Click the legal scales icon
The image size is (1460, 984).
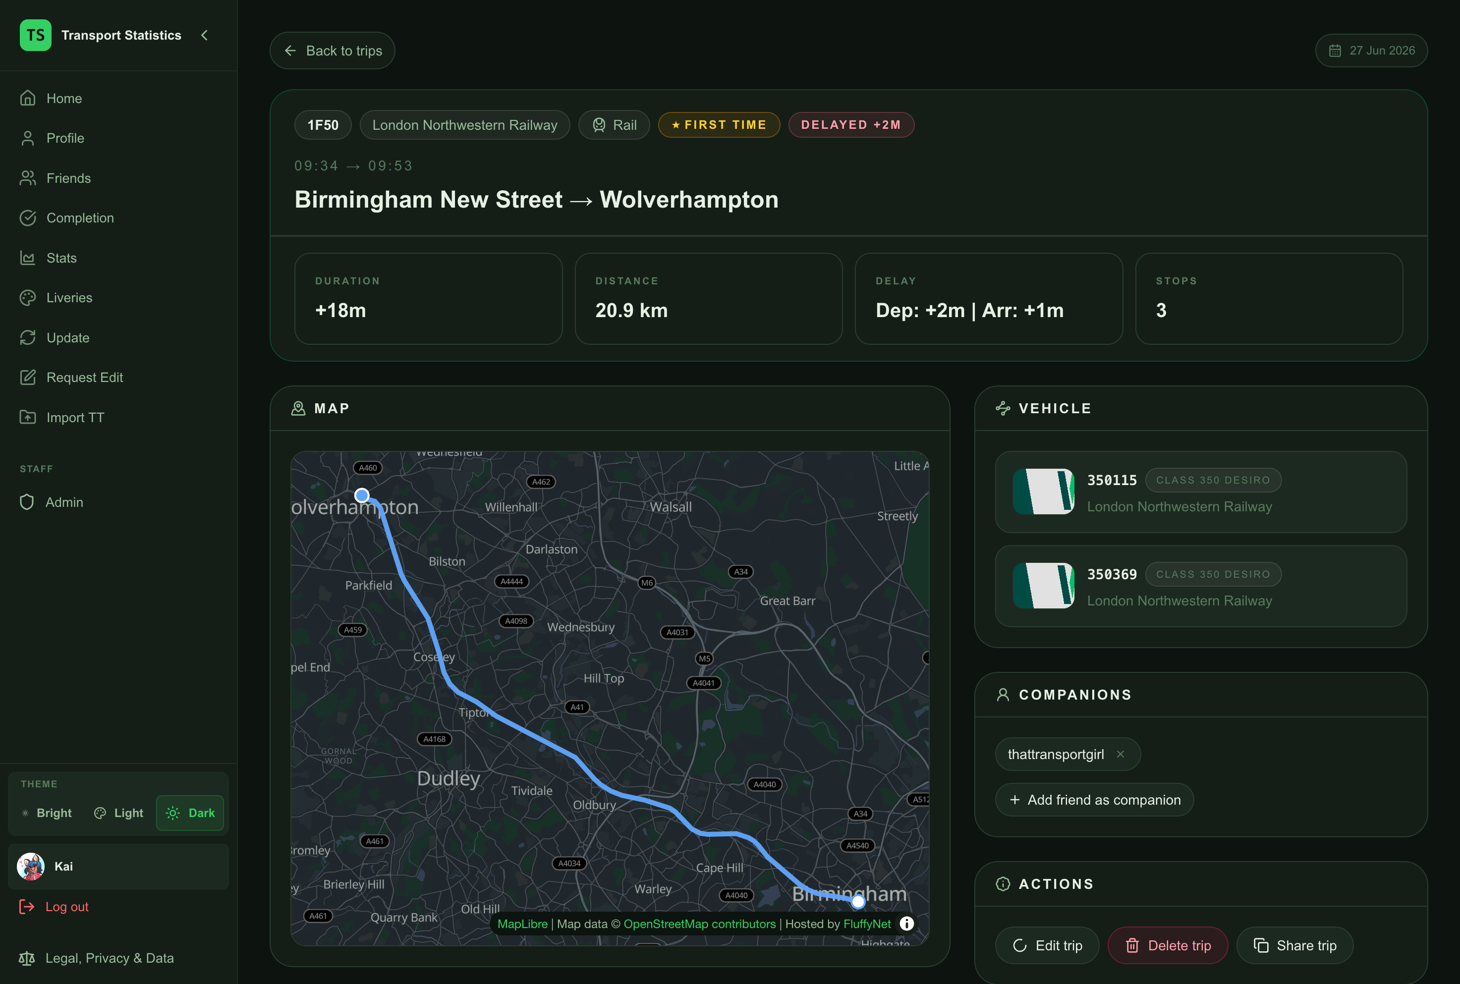tap(27, 958)
